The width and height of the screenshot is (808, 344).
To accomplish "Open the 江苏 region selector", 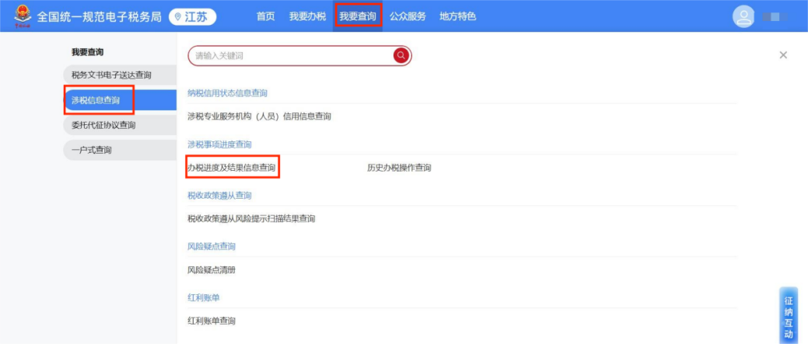I will [x=193, y=16].
